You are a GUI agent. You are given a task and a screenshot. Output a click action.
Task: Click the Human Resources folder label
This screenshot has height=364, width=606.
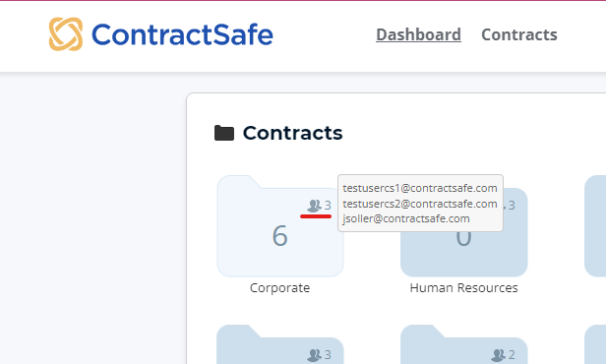[463, 288]
